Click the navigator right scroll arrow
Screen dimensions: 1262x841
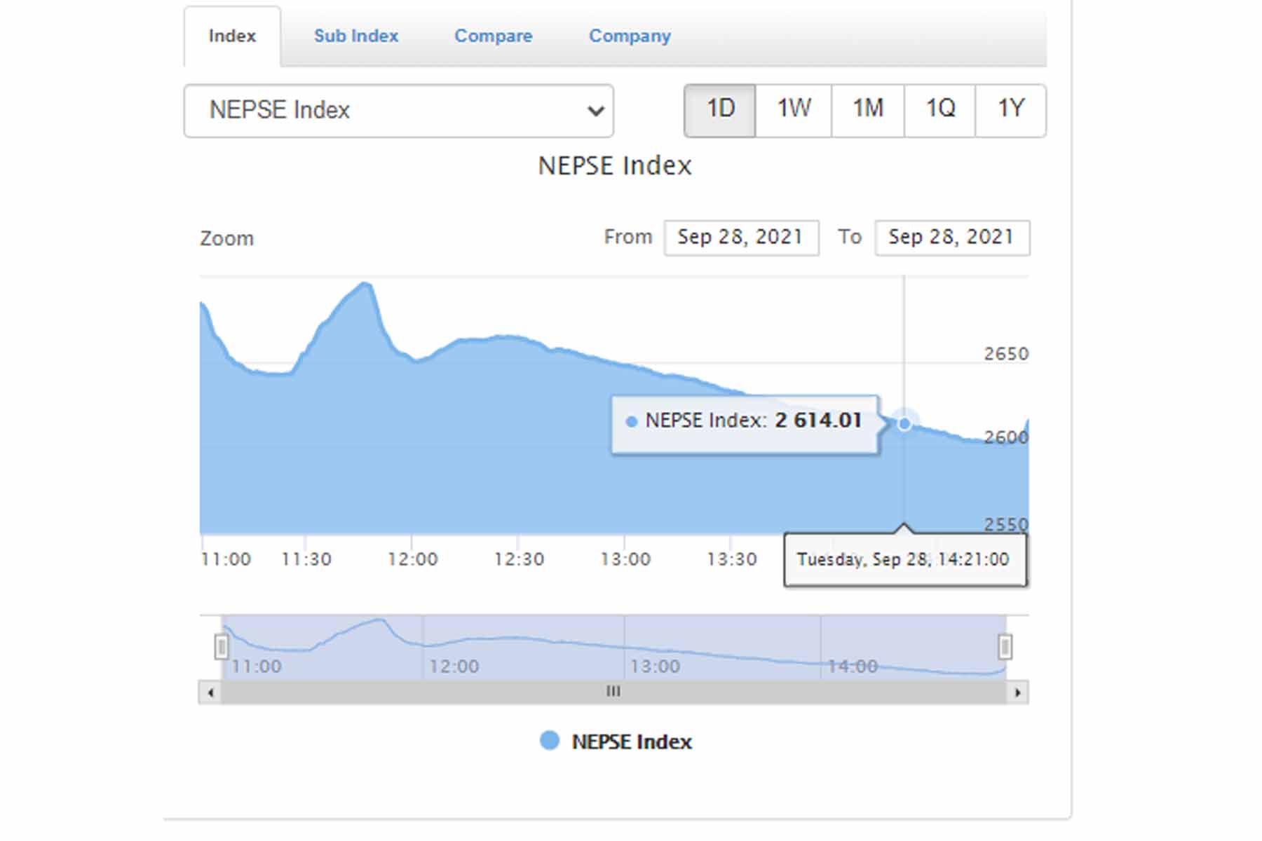tap(1017, 693)
